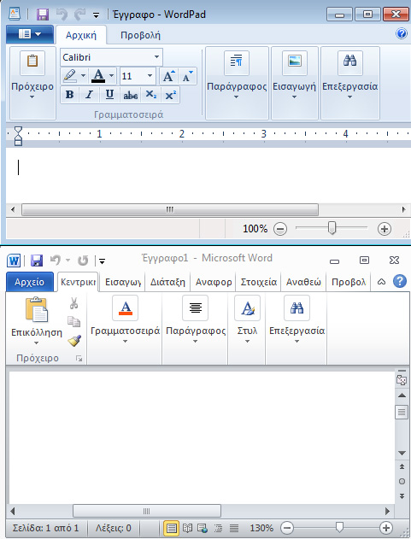Click WordPad zoom in plus button
The image size is (411, 539).
385,229
